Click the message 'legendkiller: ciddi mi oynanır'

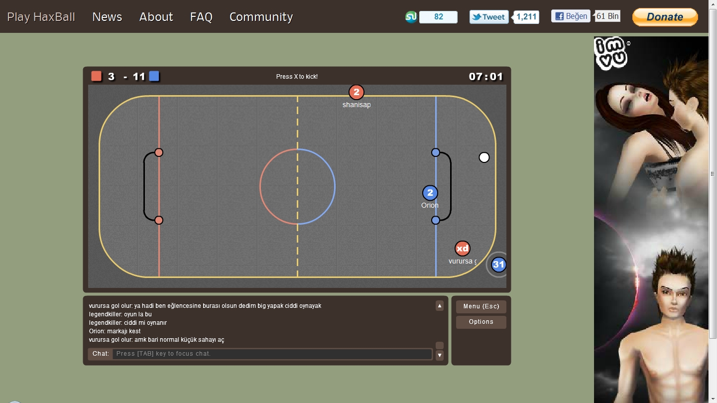pyautogui.click(x=128, y=323)
